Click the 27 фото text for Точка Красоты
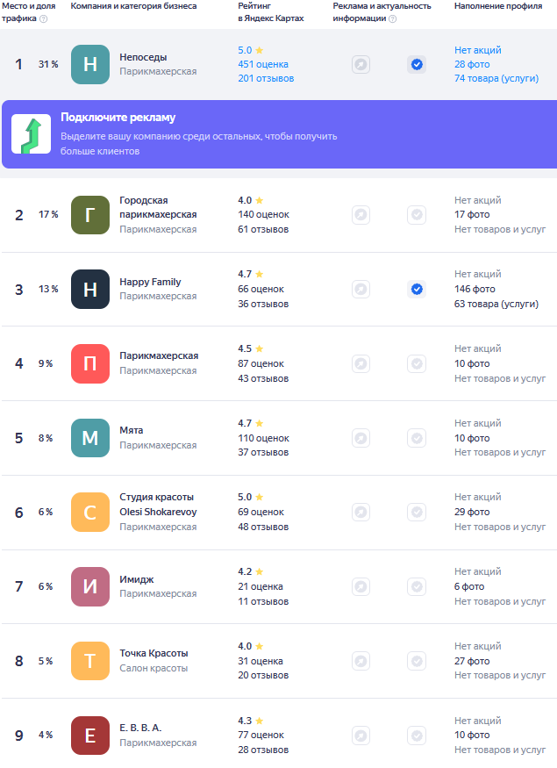 pyautogui.click(x=472, y=661)
